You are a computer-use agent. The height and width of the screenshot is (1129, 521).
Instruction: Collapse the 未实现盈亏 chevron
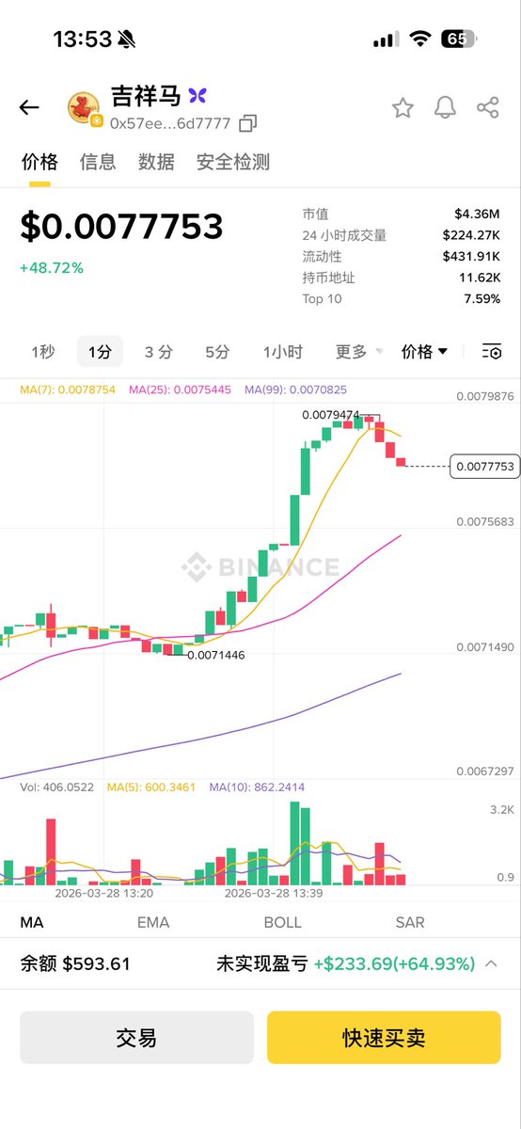coord(492,963)
